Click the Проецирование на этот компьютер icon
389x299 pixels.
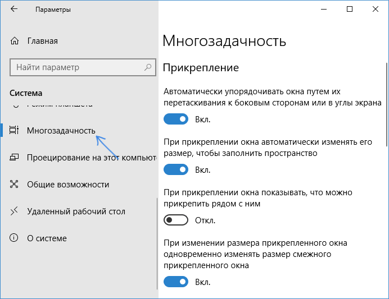point(14,157)
